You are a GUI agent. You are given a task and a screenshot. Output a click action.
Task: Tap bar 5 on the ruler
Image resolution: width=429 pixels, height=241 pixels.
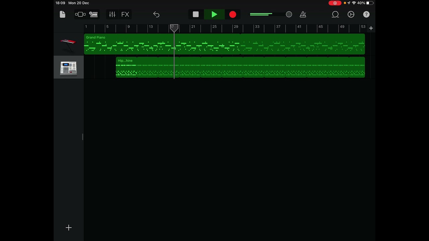(107, 27)
